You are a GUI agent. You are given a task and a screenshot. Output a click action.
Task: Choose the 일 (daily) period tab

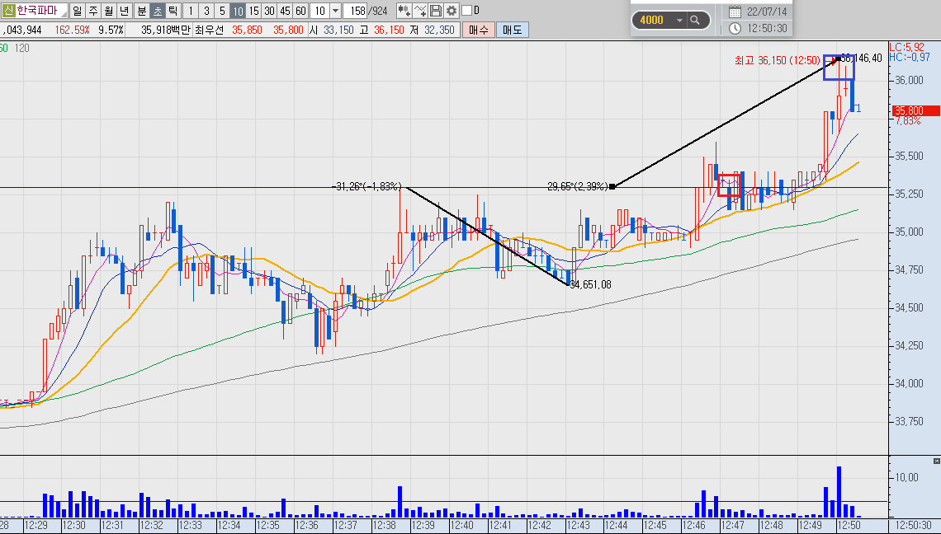(x=78, y=11)
